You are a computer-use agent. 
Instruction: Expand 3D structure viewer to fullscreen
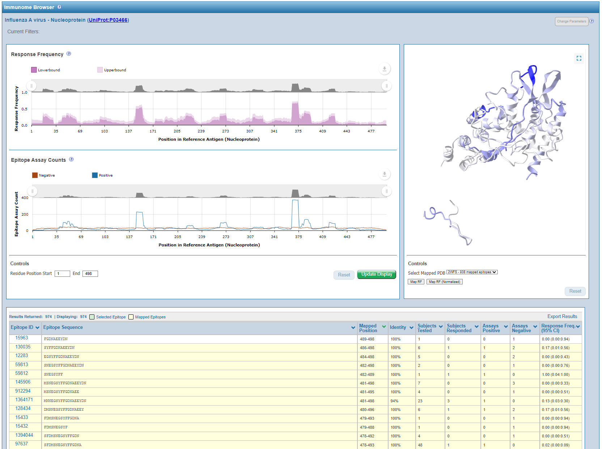pos(579,58)
